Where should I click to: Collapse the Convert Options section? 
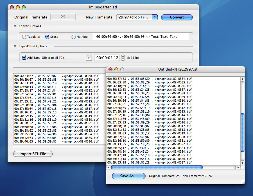click(x=15, y=26)
